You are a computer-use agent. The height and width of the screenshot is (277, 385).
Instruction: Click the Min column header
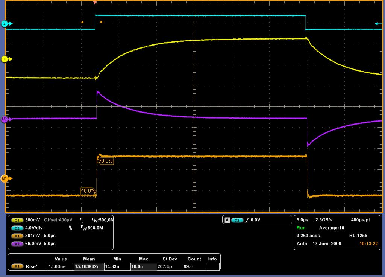coord(117,259)
